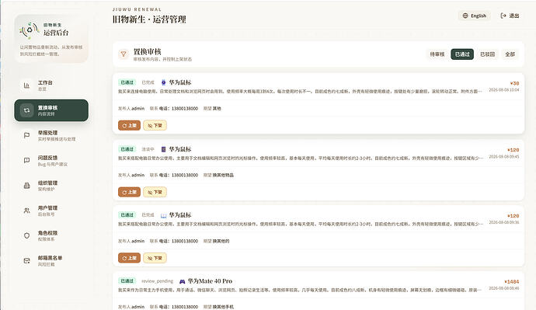Click the 期望 换其他的 text

pyautogui.click(x=217, y=241)
